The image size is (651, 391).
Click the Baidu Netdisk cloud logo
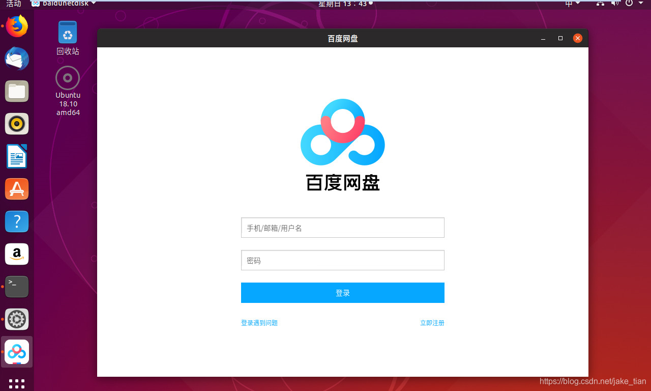pos(343,131)
